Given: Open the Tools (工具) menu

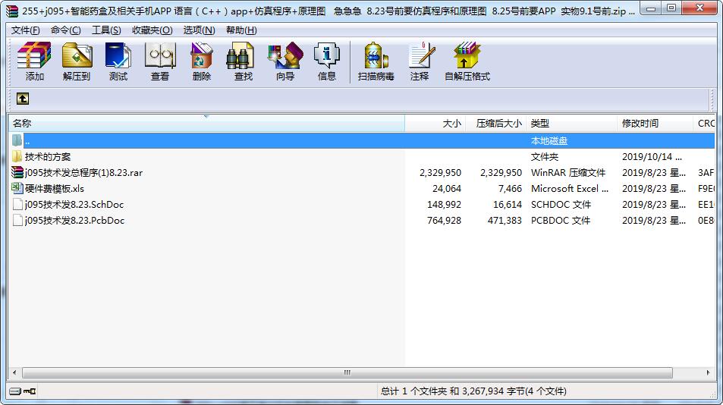Looking at the screenshot, I should [106, 30].
